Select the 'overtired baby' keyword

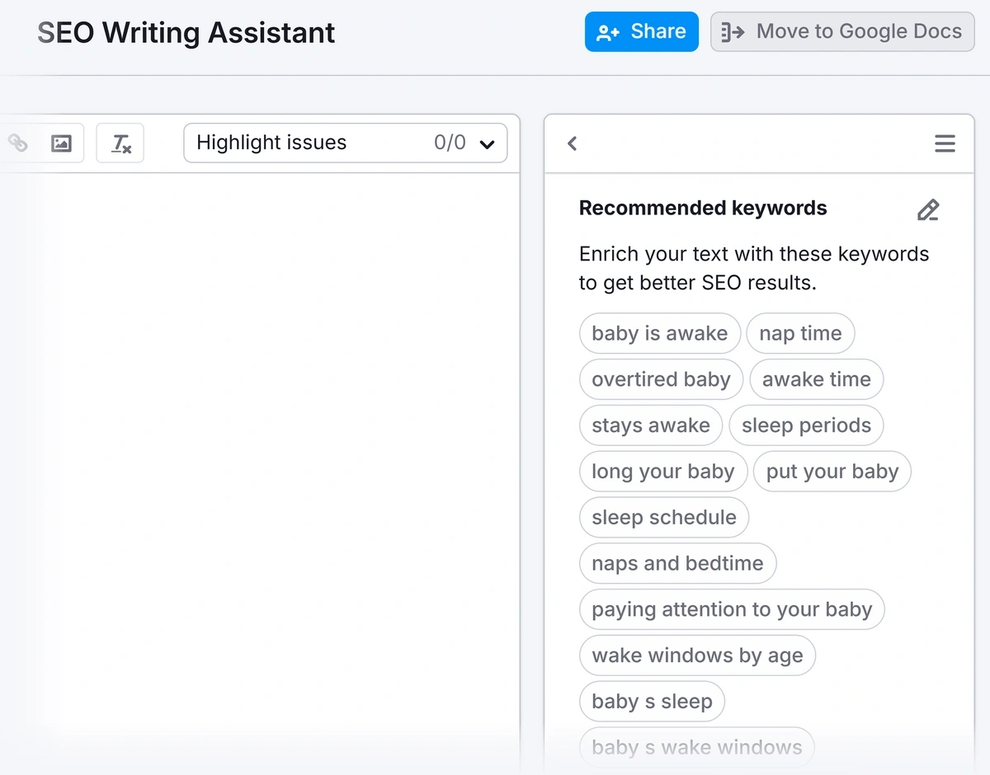[660, 379]
